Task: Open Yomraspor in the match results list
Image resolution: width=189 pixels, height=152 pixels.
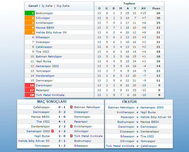Action: tap(42, 146)
